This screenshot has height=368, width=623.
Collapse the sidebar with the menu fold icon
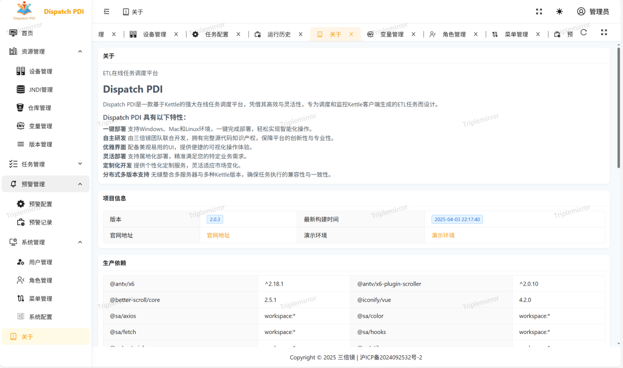tap(106, 11)
